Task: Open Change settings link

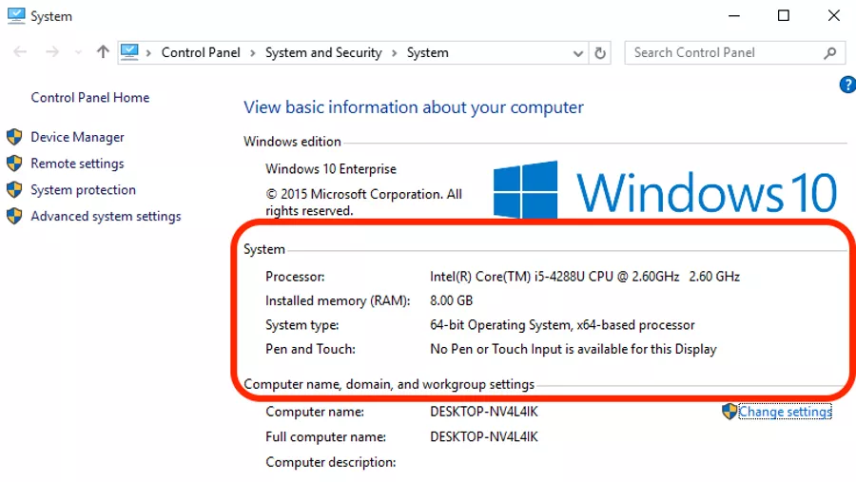Action: click(785, 412)
